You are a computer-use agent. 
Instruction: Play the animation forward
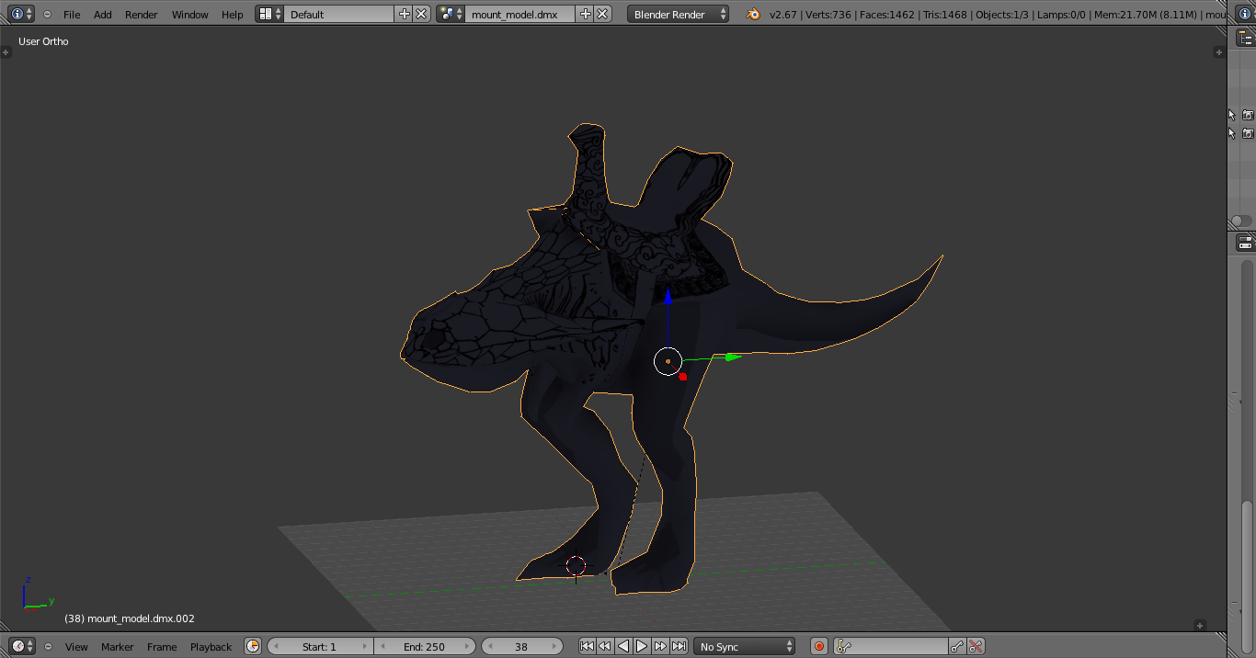[x=642, y=646]
